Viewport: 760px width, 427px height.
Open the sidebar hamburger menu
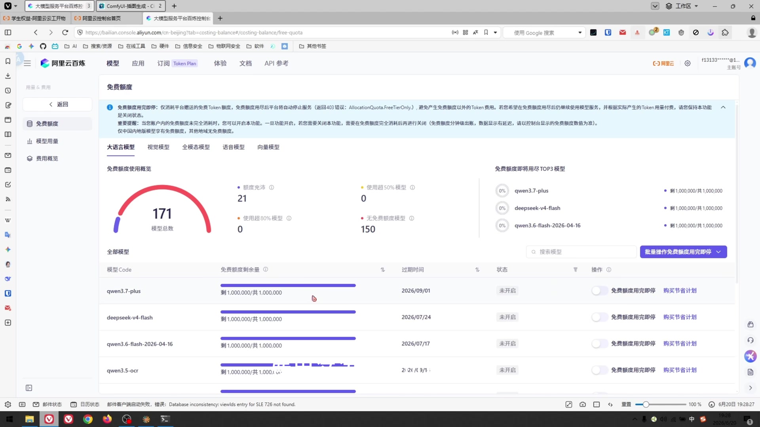click(x=27, y=63)
